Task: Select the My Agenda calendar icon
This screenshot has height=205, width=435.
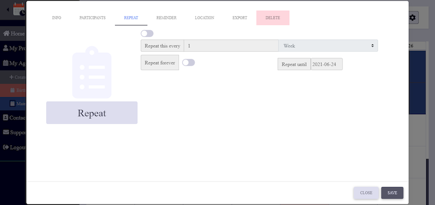Action: (x=5, y=63)
